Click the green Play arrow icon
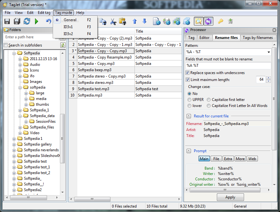Screen dimensions: 280x212 pyautogui.click(x=37, y=21)
